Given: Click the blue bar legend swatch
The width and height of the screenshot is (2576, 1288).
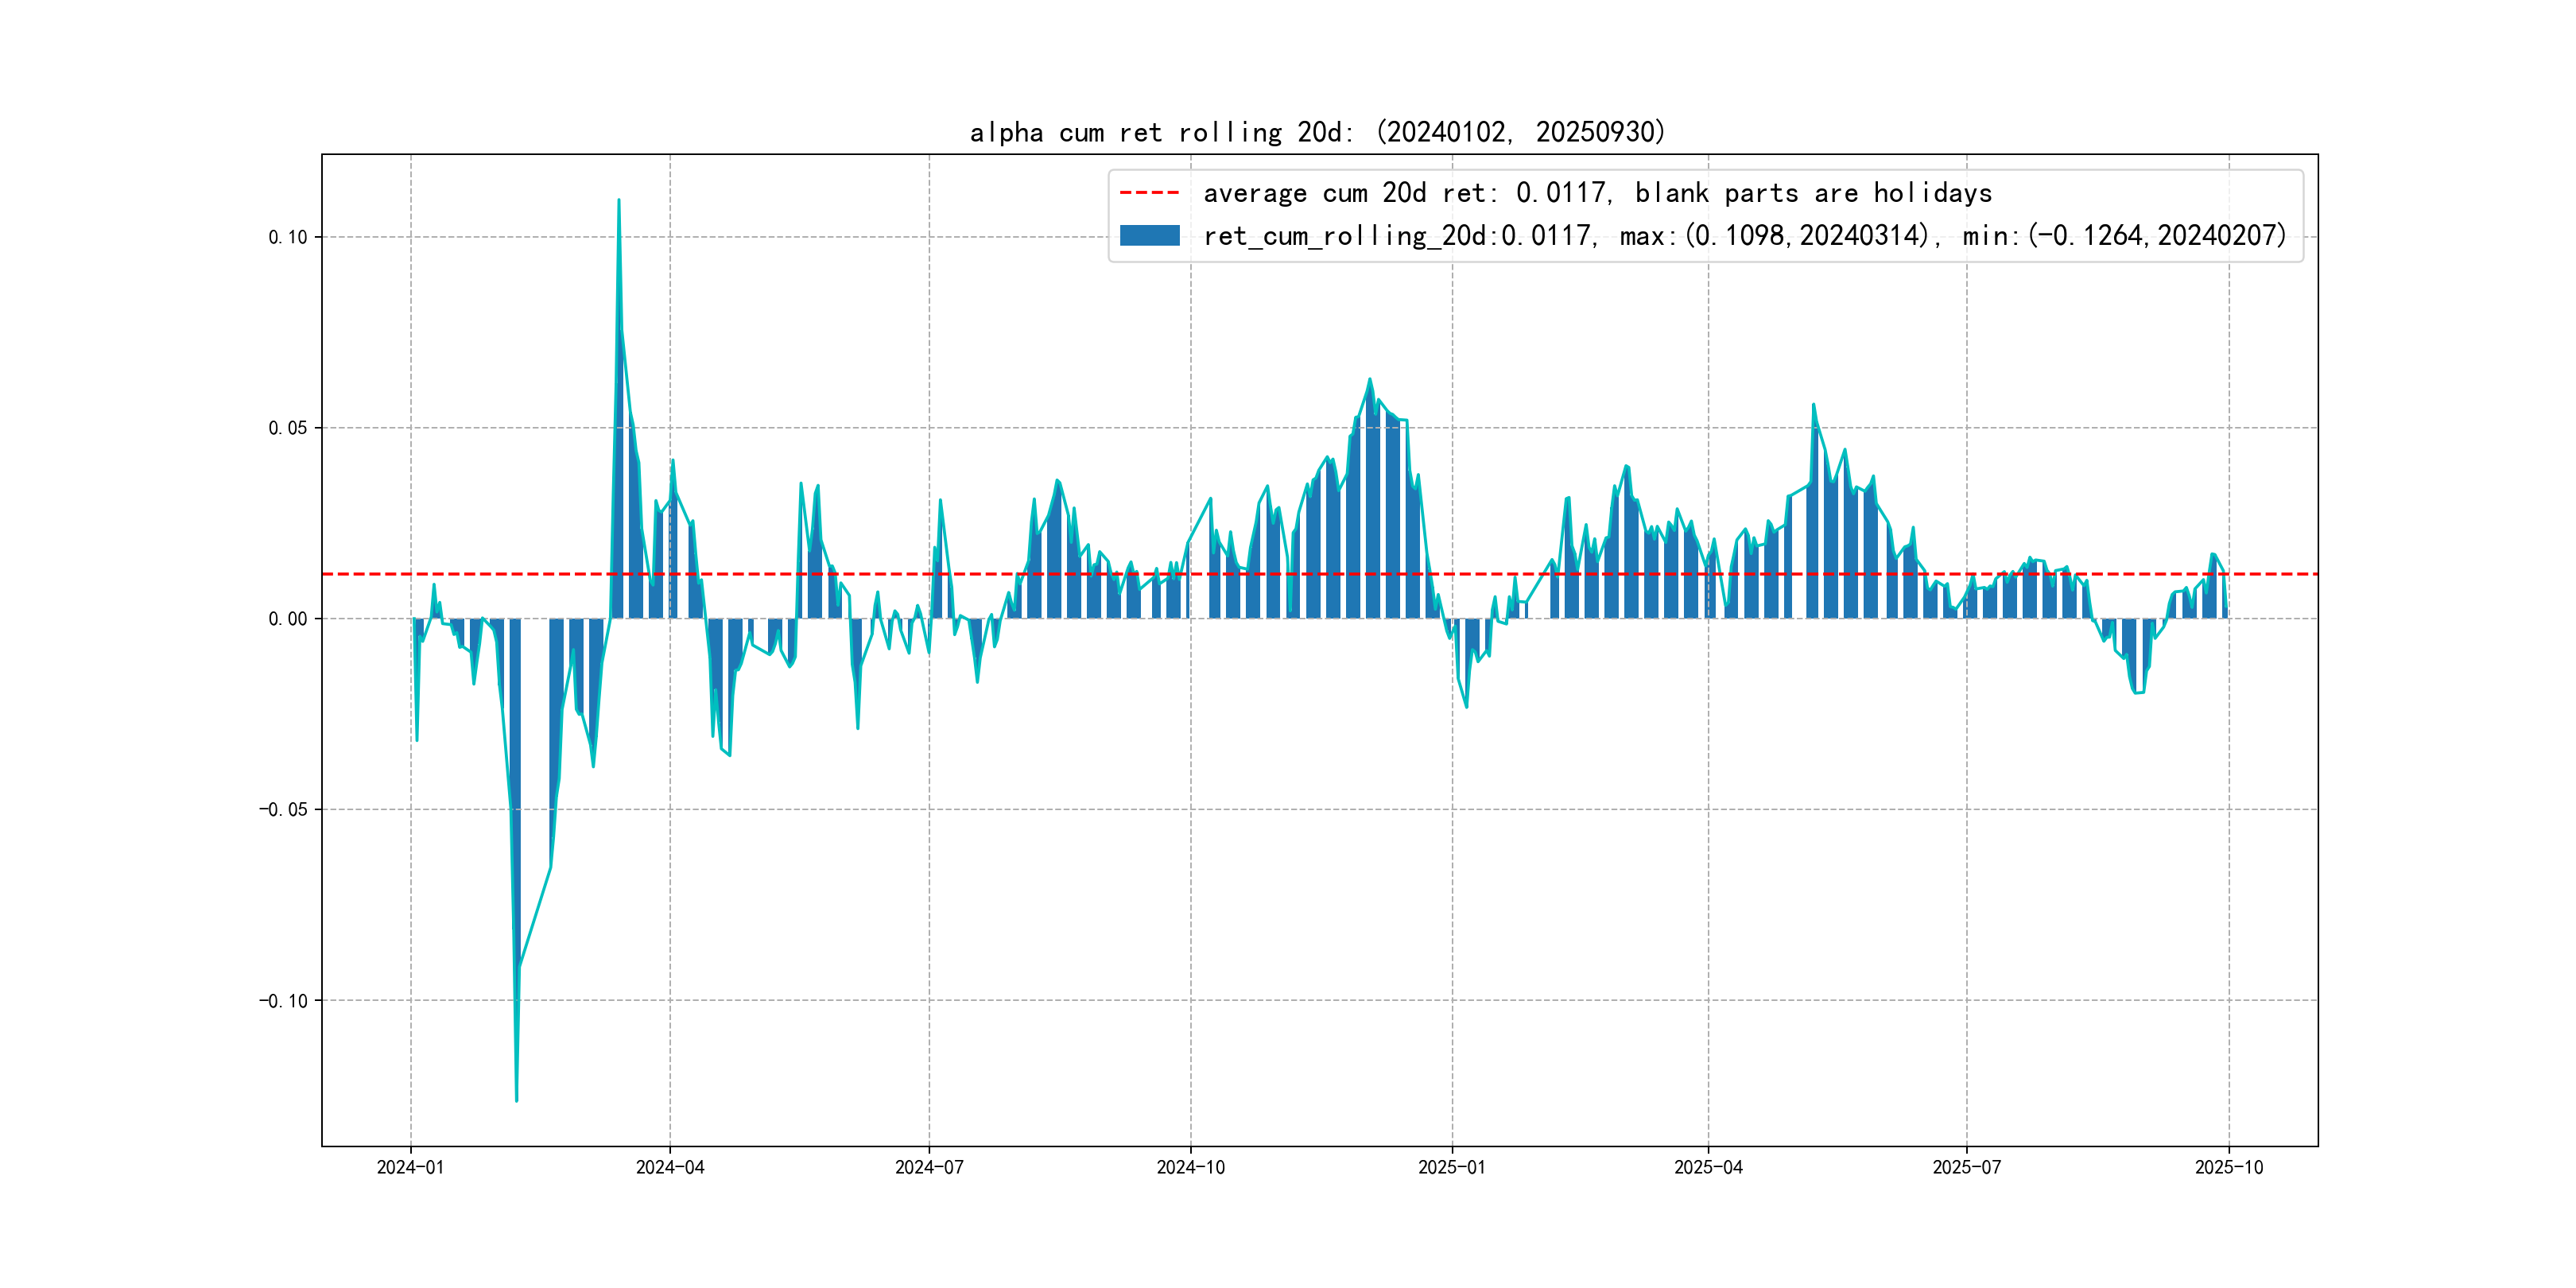Looking at the screenshot, I should tap(1149, 235).
